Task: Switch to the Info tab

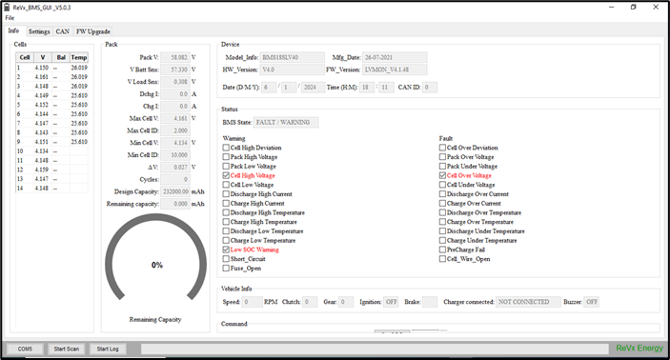Action: coord(13,30)
